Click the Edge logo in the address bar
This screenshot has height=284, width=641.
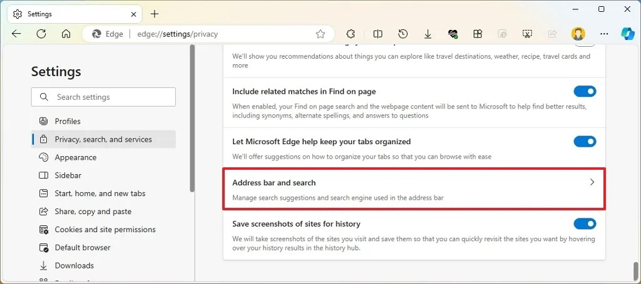pyautogui.click(x=96, y=34)
